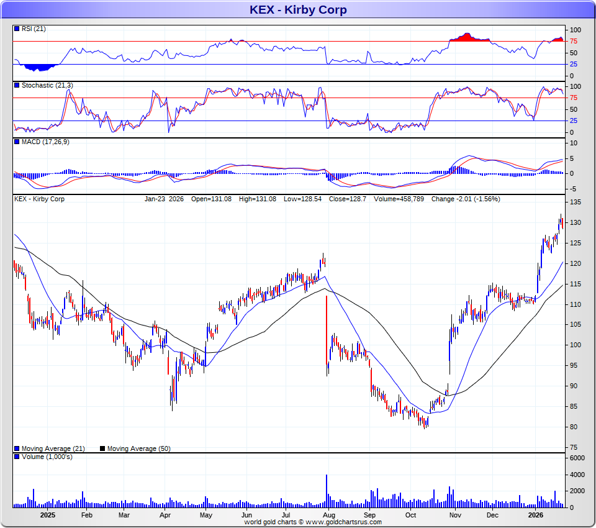Click the 95 price axis label

tap(574, 366)
